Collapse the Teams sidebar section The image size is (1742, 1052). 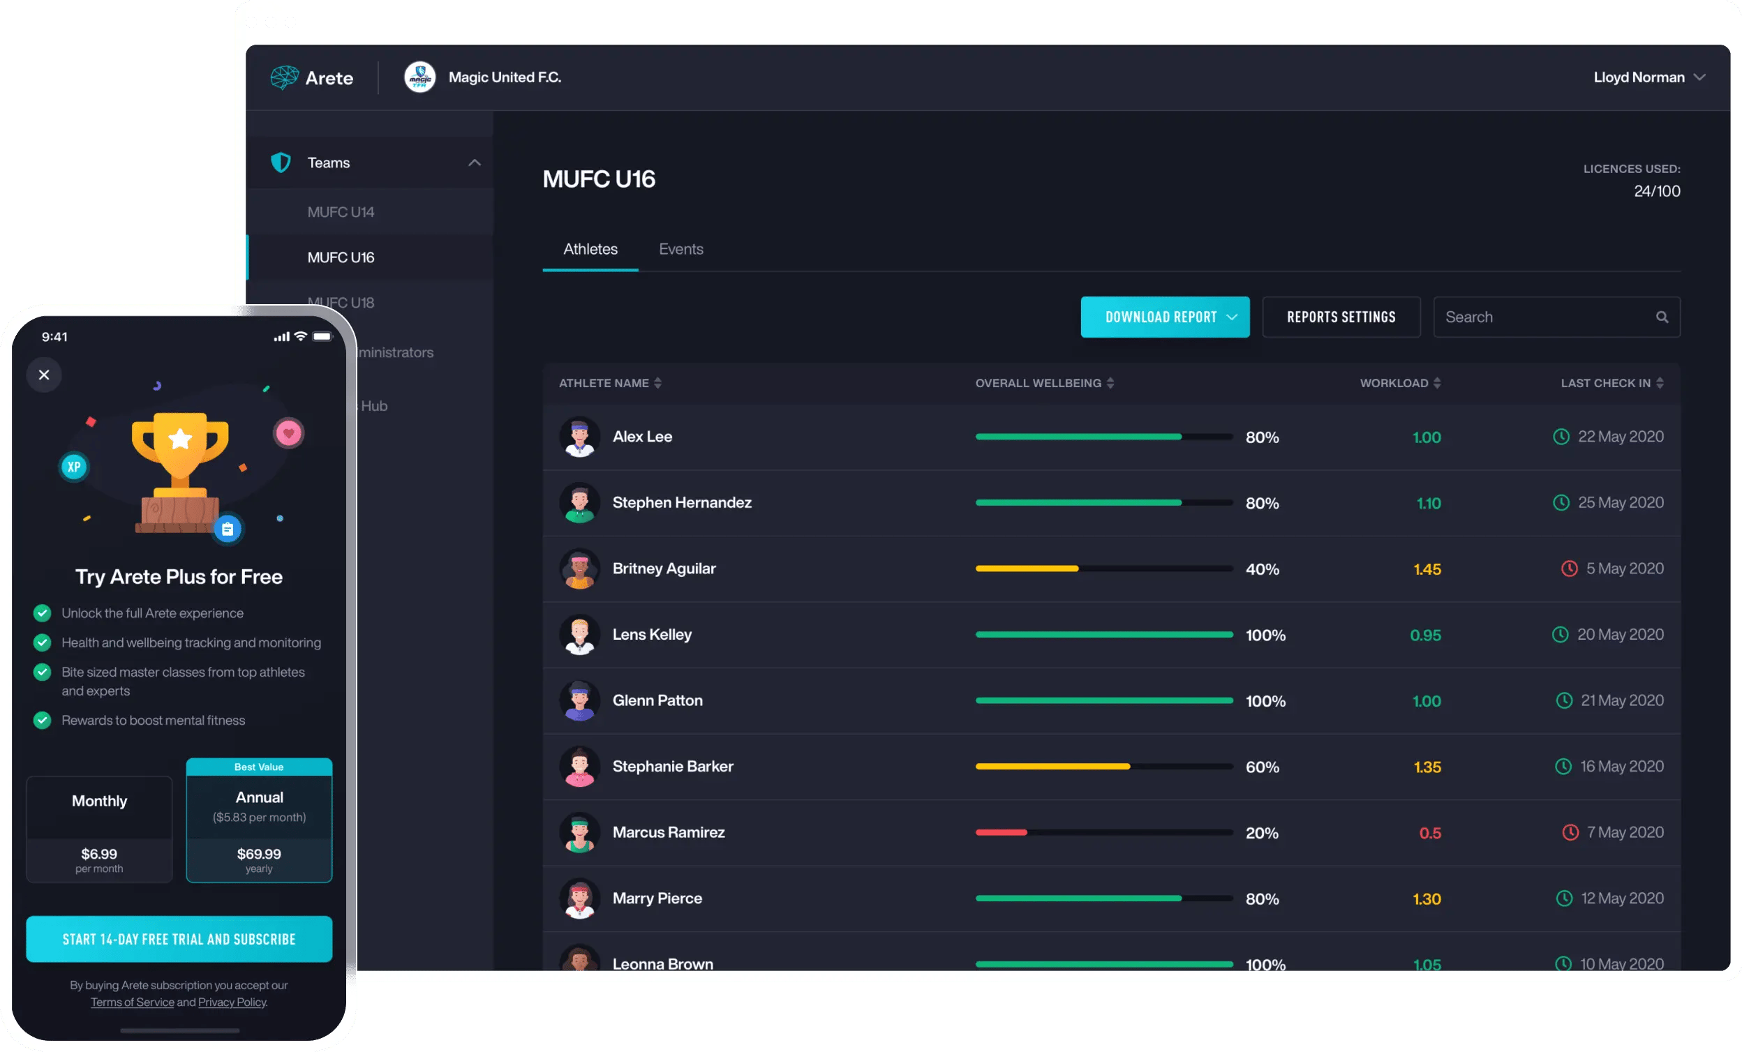pyautogui.click(x=475, y=163)
